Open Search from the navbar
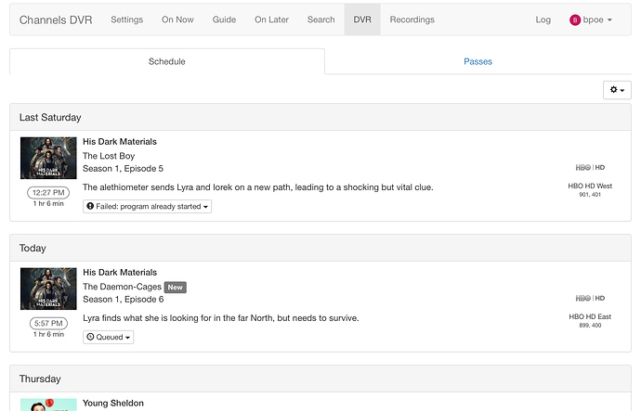The height and width of the screenshot is (411, 641). 320,19
